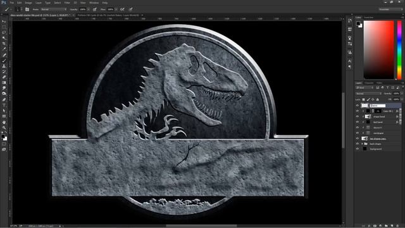
Task: Open the Brush panel from options bar
Action: 27,9
